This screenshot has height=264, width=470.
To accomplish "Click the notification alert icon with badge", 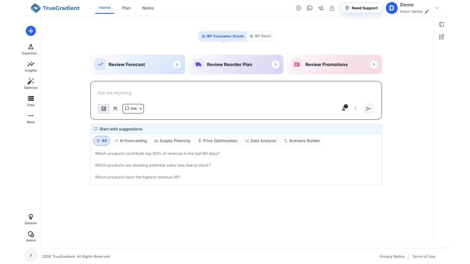I will [x=344, y=109].
